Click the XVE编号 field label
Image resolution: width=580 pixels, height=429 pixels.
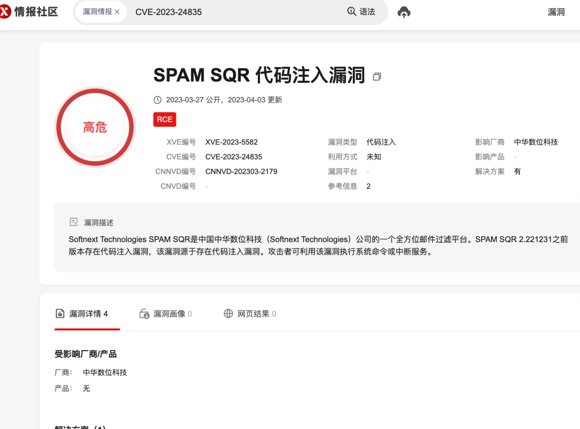pos(181,142)
